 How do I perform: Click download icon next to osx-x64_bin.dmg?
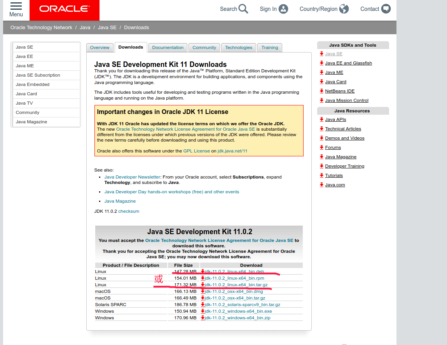pyautogui.click(x=203, y=291)
